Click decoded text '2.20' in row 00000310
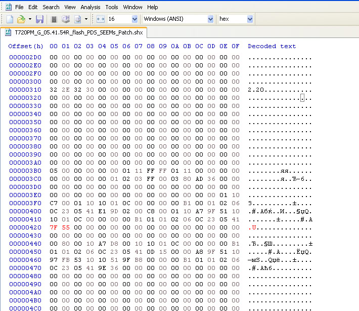 pos(256,90)
